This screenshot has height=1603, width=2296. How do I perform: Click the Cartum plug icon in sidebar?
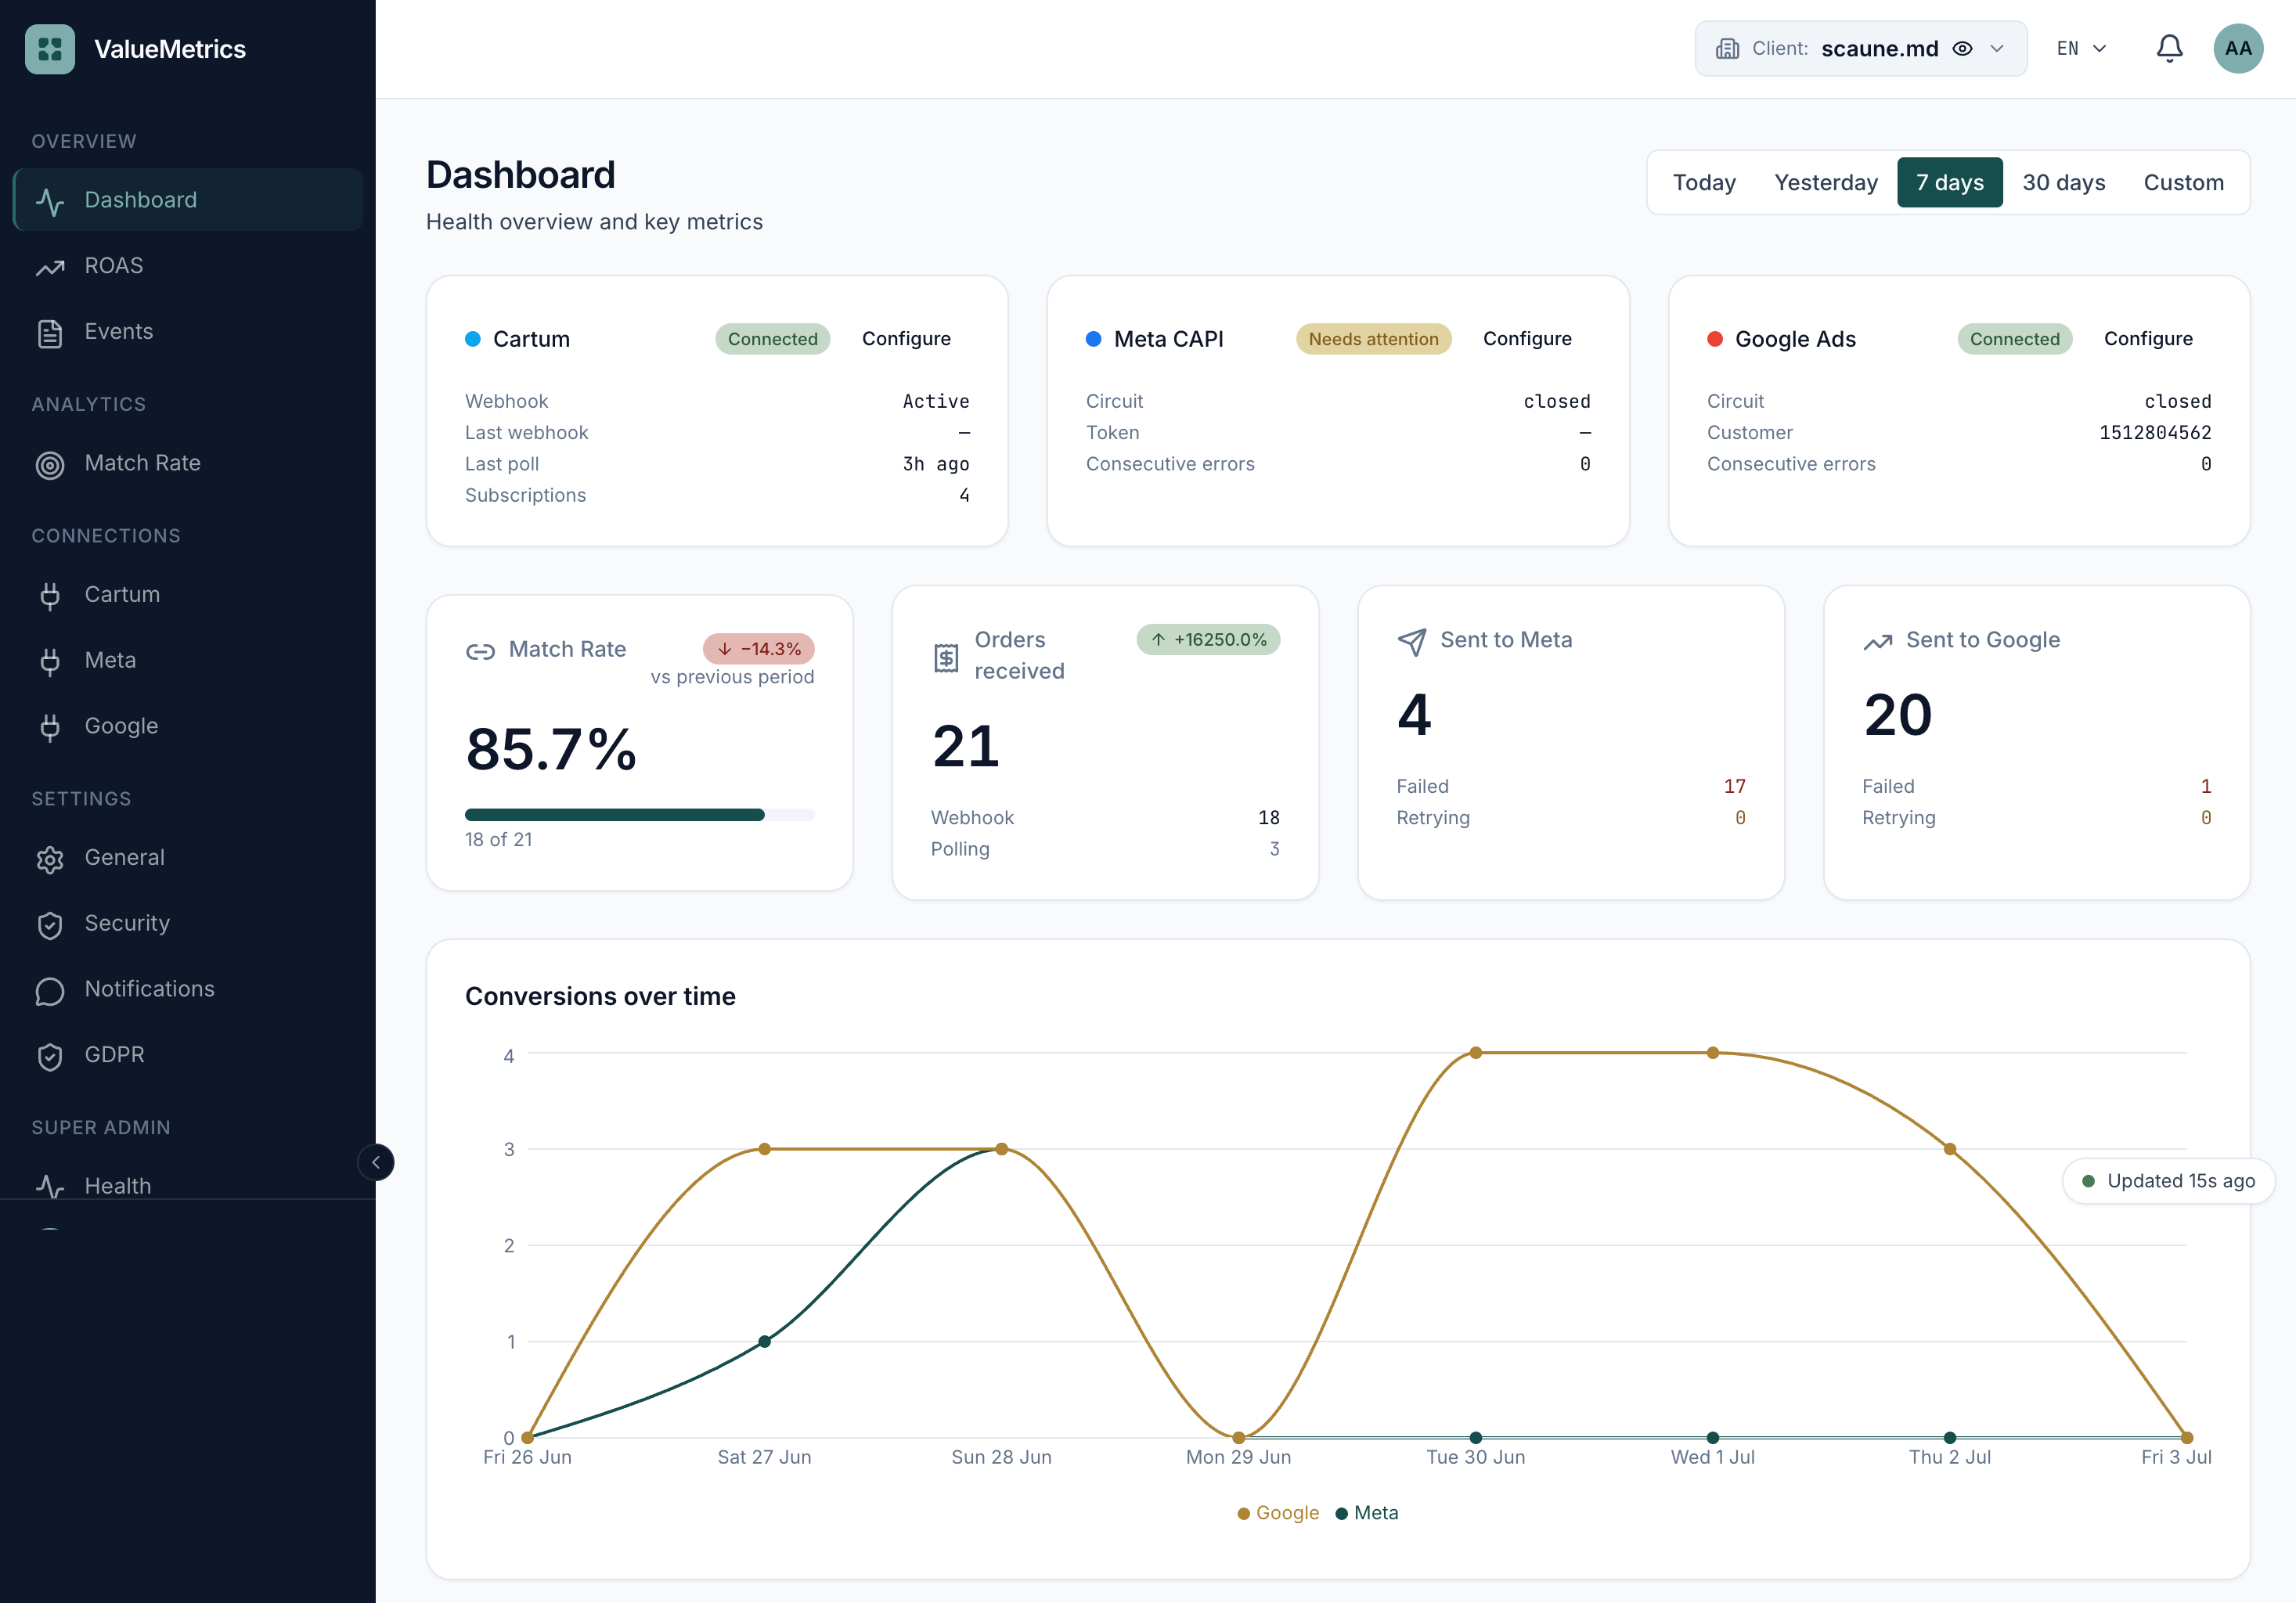(50, 596)
